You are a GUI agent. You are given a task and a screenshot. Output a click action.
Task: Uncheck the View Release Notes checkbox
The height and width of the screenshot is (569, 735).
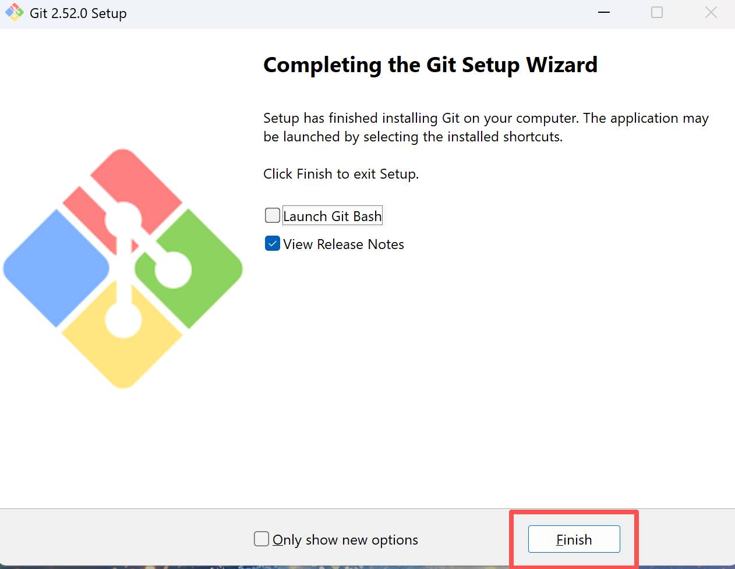pos(273,244)
